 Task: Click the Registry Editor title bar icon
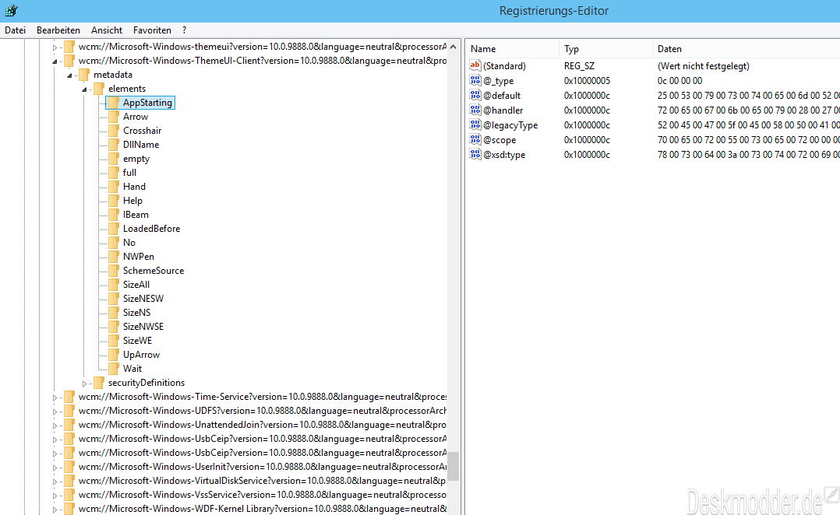pyautogui.click(x=11, y=10)
